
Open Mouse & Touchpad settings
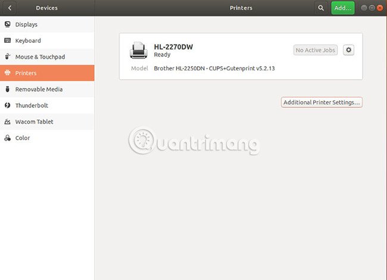(x=47, y=57)
